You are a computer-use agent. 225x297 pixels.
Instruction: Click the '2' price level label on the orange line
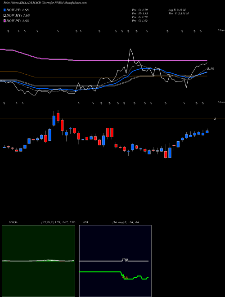tap(215, 119)
